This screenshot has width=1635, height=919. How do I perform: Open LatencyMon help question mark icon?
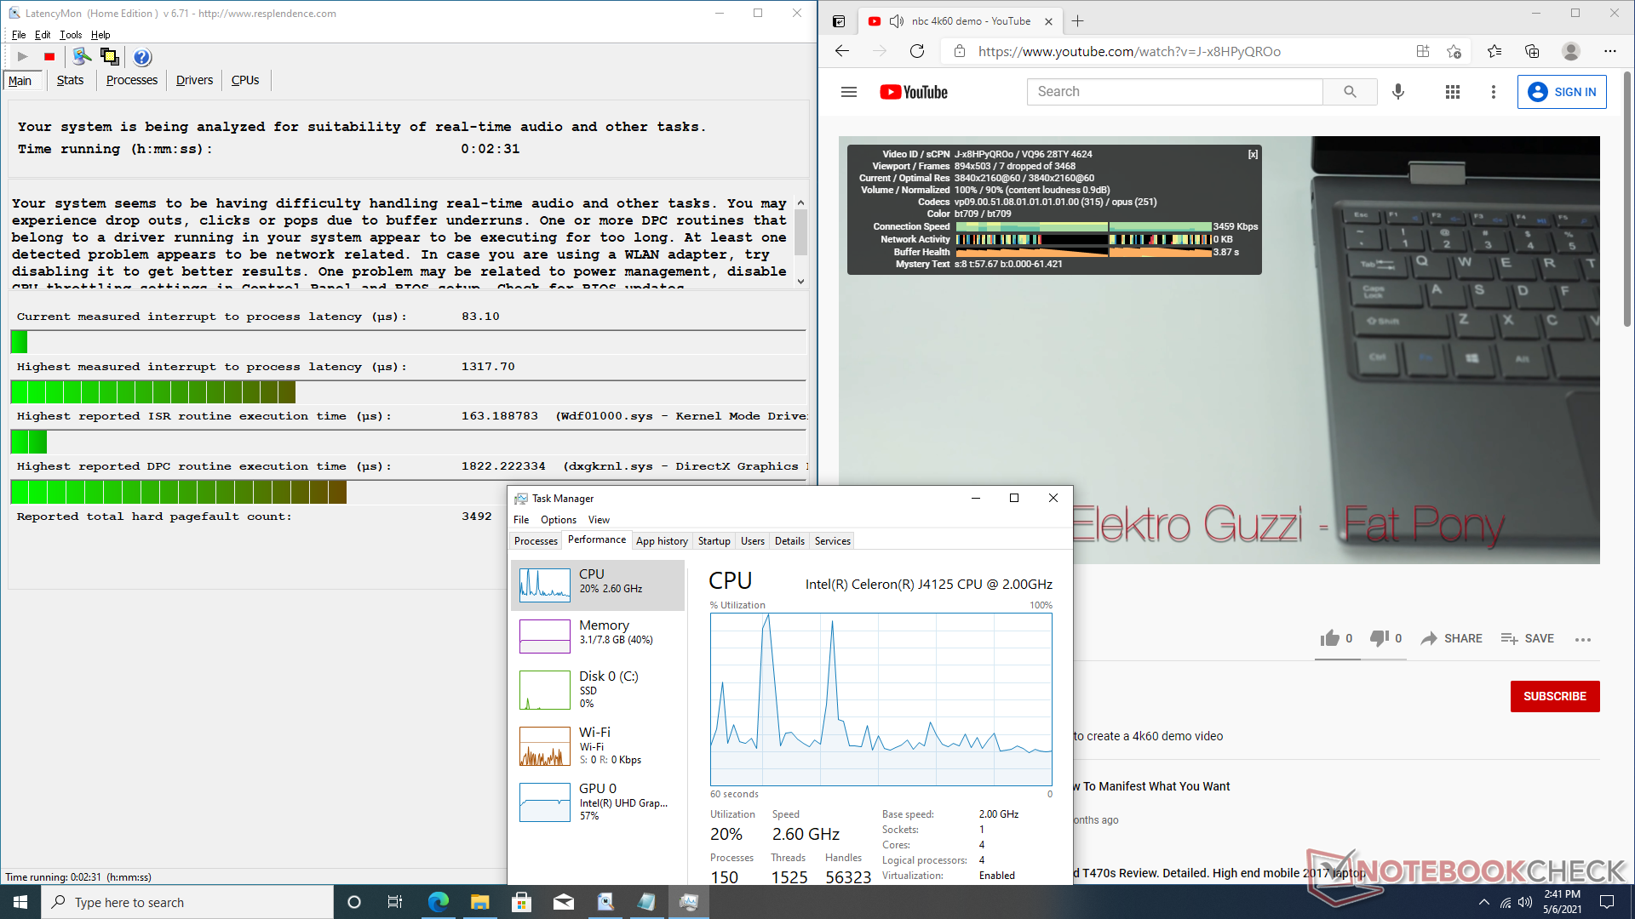(x=142, y=57)
